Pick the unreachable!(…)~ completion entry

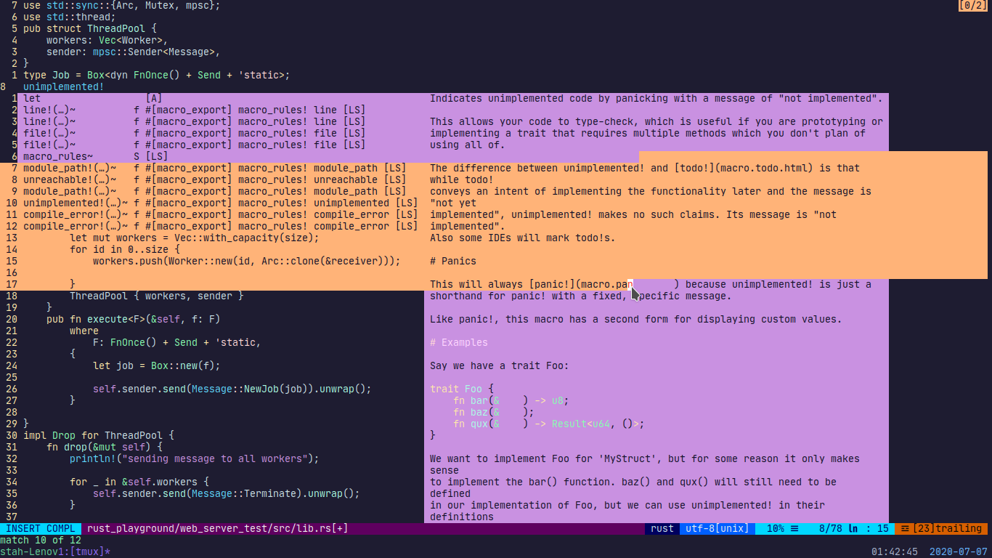[221, 179]
